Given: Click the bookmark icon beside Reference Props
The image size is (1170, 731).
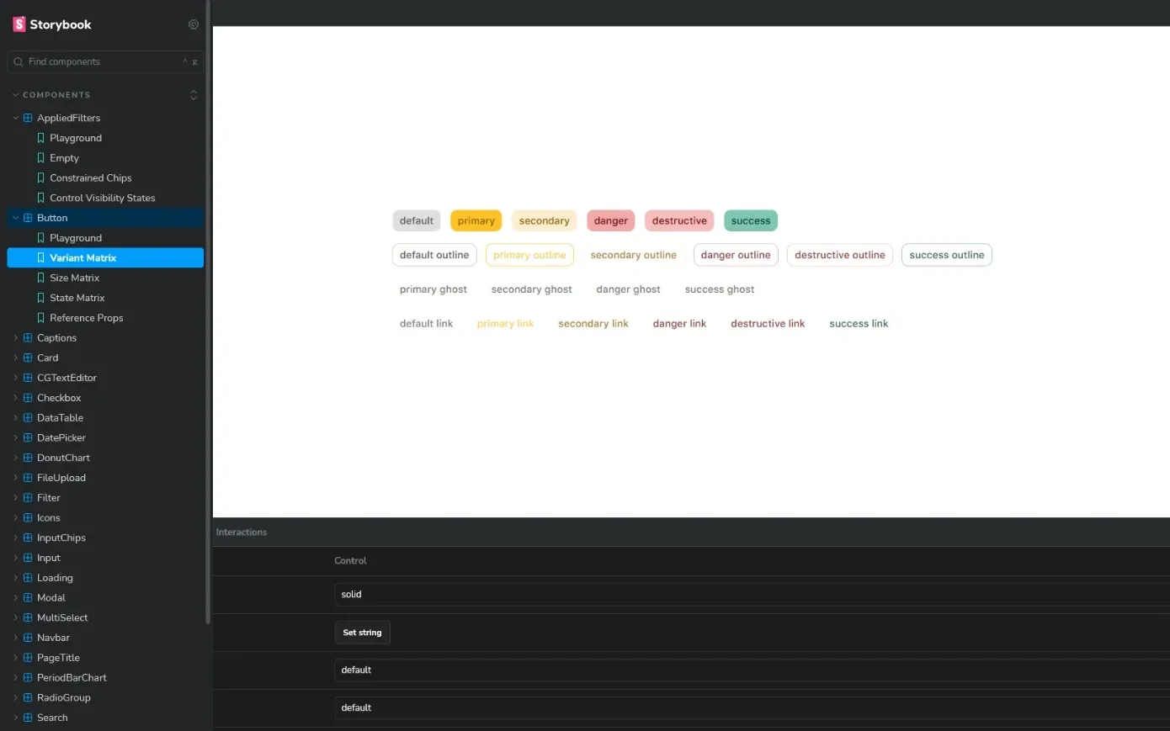Looking at the screenshot, I should click(x=40, y=318).
